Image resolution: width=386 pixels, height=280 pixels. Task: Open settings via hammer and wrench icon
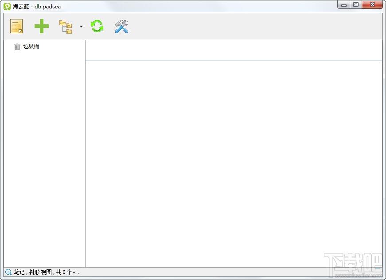click(x=121, y=26)
